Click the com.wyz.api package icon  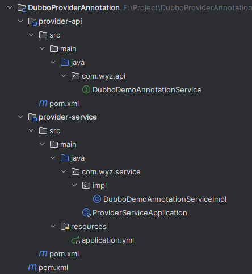point(75,76)
